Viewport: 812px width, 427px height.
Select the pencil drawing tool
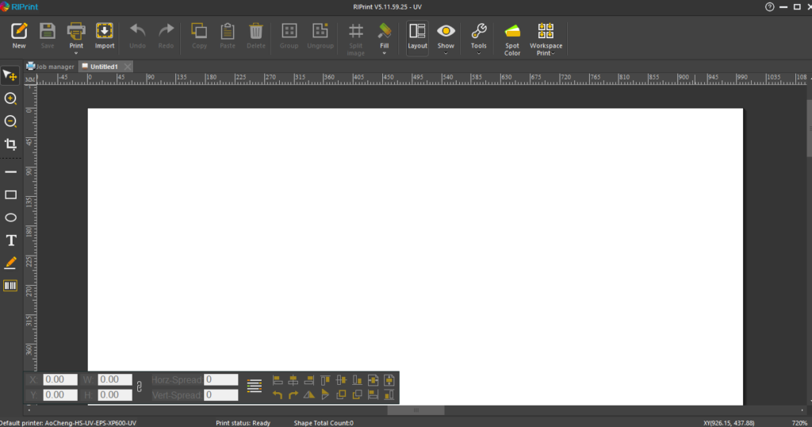tap(10, 264)
